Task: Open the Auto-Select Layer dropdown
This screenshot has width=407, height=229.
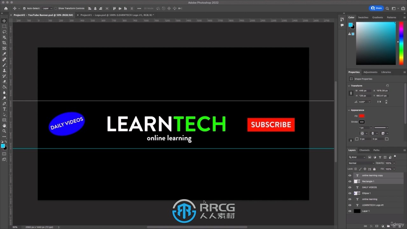Action: point(47,8)
